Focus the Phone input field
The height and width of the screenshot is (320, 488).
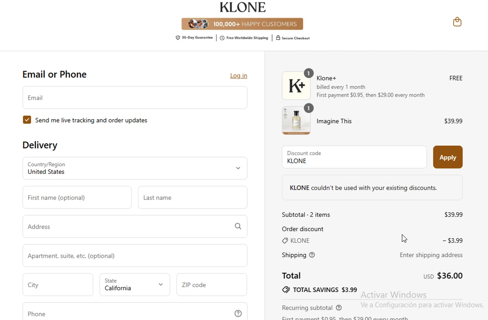coord(135,312)
